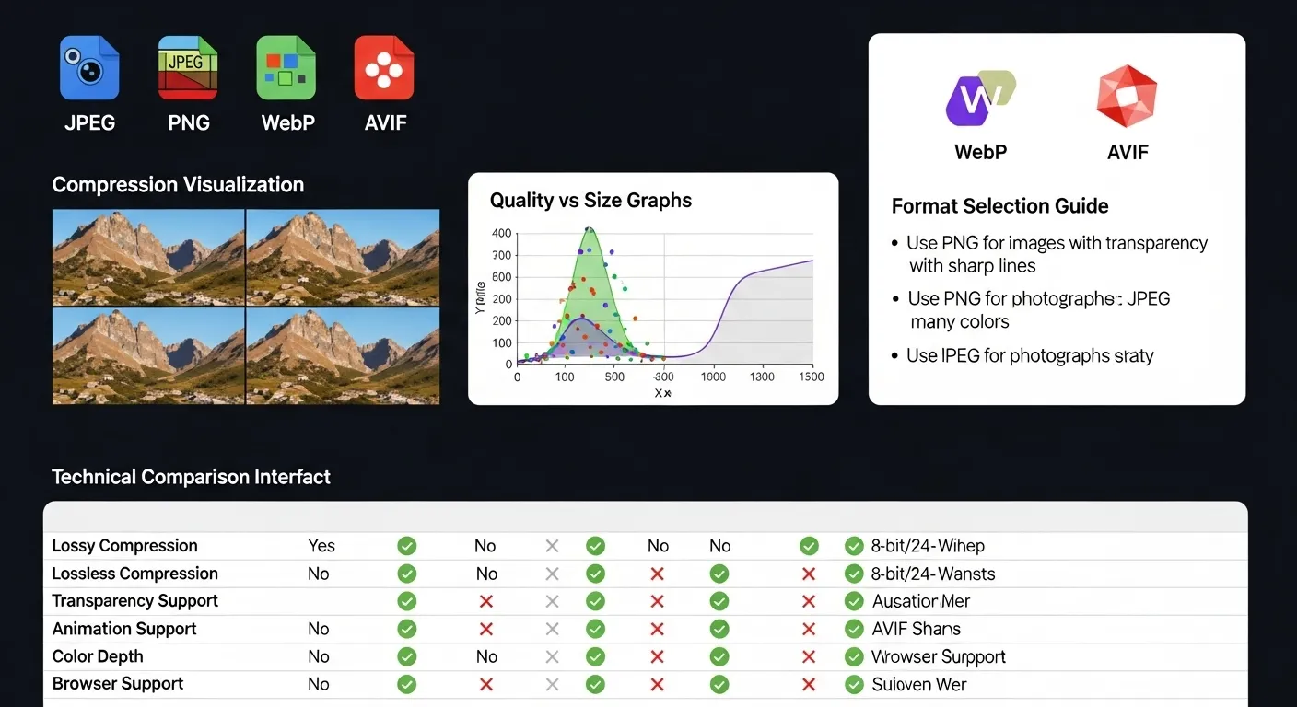
Task: Select the WebP logo in Format Selection Guide
Action: click(980, 97)
